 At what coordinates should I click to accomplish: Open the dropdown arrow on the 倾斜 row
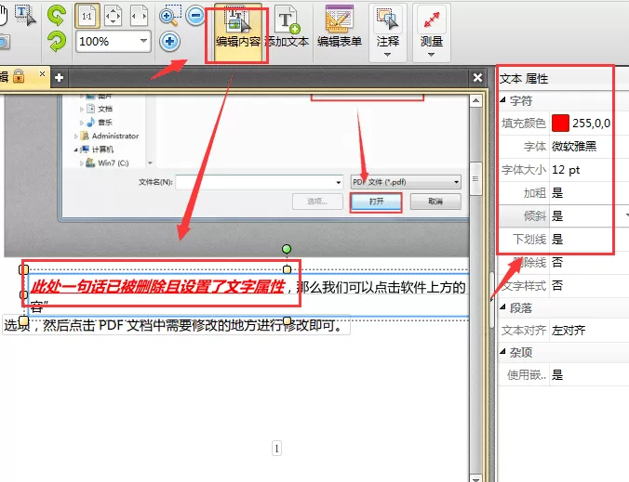coord(626,216)
